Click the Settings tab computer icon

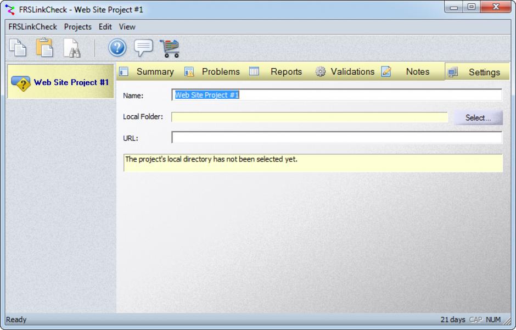click(453, 72)
